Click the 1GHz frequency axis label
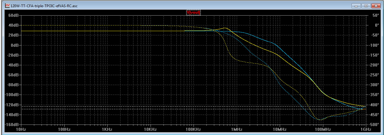Screen dimensions: 384x135 (366, 130)
